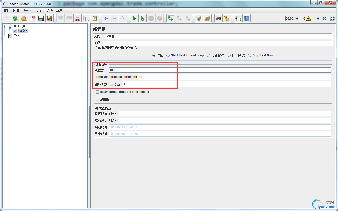Select the 继续 radio button
The height and width of the screenshot is (211, 338).
pos(154,55)
